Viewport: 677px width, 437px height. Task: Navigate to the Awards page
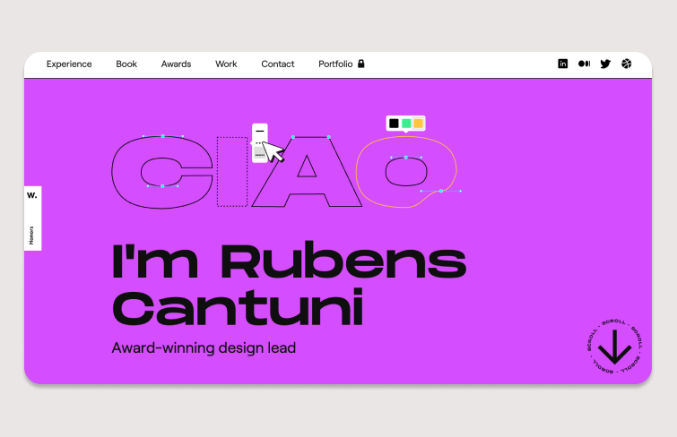pyautogui.click(x=176, y=64)
